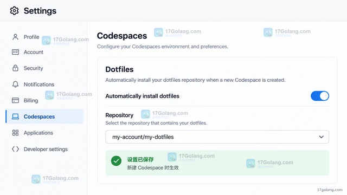The height and width of the screenshot is (195, 347).
Task: Click the Codespaces laptop icon
Action: (15, 116)
